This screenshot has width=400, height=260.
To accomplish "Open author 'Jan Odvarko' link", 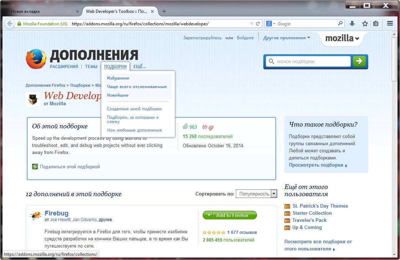I will (x=85, y=219).
